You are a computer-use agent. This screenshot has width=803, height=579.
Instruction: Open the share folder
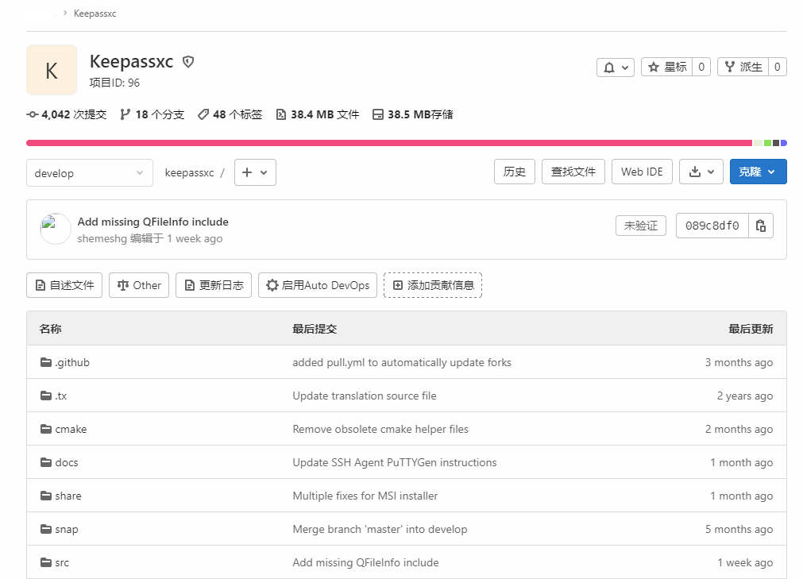point(68,496)
